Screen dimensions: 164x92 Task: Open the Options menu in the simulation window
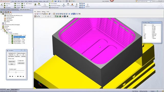[39, 12]
